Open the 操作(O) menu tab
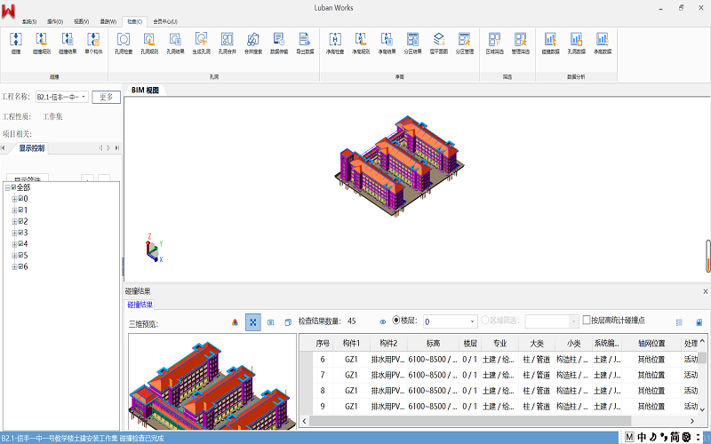 click(55, 21)
